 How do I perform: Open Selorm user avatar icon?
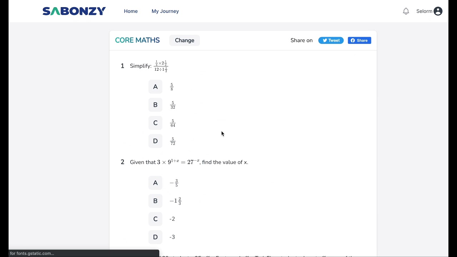pos(438,11)
